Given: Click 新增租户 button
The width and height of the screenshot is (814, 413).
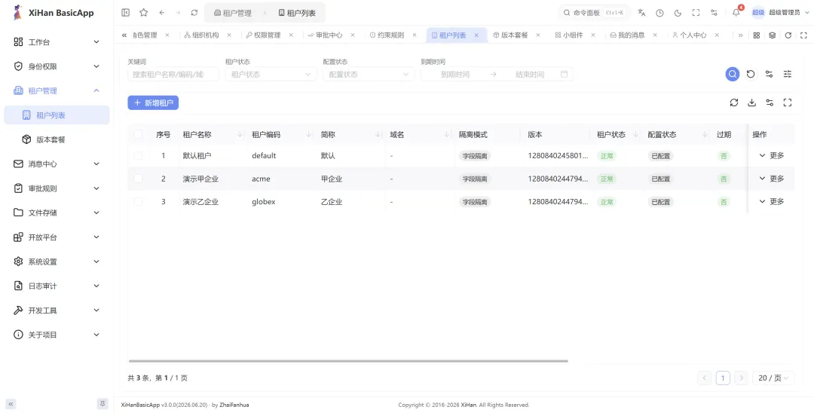Looking at the screenshot, I should pos(153,102).
